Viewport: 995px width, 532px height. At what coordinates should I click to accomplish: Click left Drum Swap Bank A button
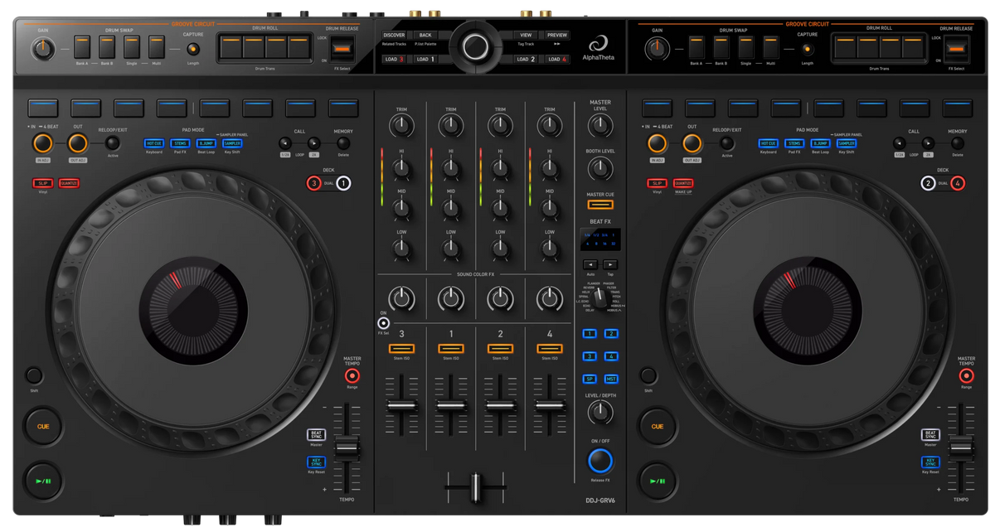(82, 47)
